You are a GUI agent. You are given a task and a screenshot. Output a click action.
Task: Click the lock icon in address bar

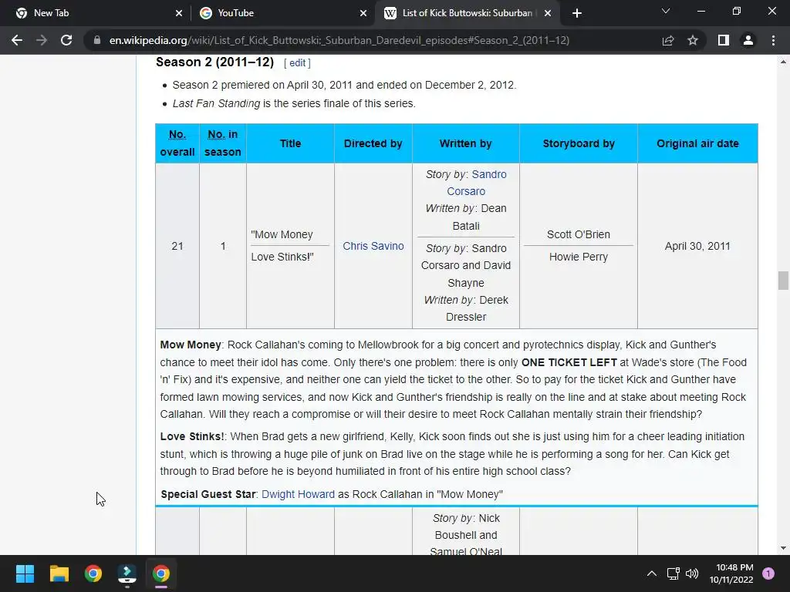[x=97, y=40]
